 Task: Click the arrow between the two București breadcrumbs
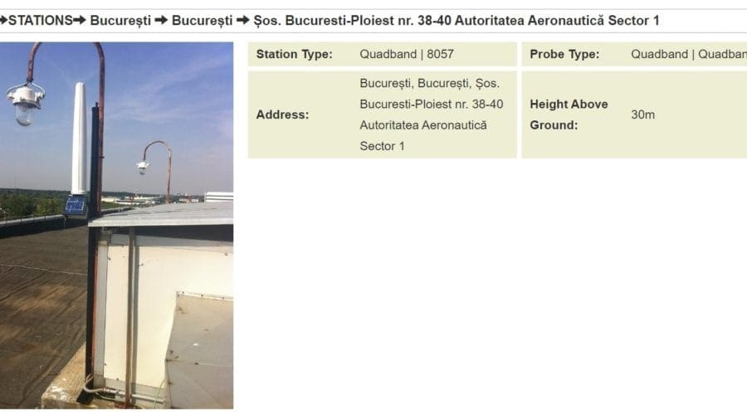pyautogui.click(x=161, y=21)
